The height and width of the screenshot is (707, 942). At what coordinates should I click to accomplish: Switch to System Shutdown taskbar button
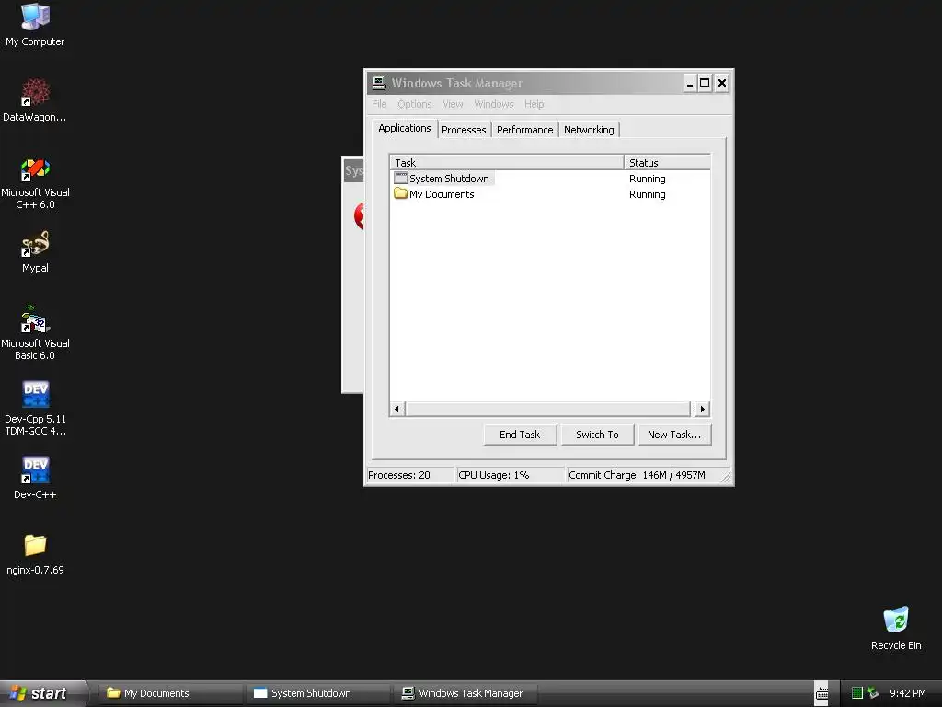(317, 693)
